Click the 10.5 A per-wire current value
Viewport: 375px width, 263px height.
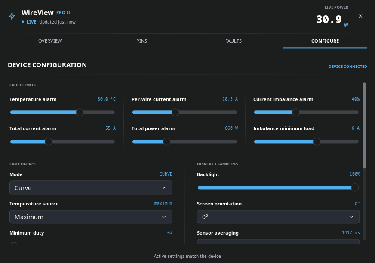pos(230,99)
